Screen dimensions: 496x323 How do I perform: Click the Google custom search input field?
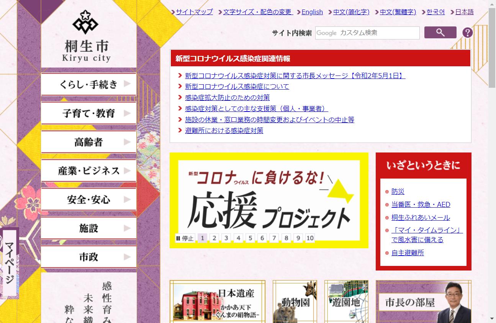pos(367,33)
